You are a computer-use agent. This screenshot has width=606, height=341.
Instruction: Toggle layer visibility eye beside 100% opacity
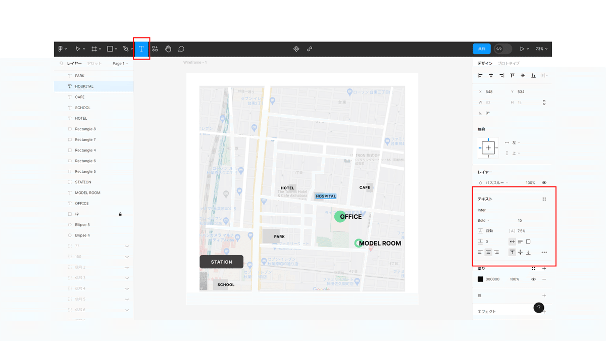pyautogui.click(x=544, y=183)
